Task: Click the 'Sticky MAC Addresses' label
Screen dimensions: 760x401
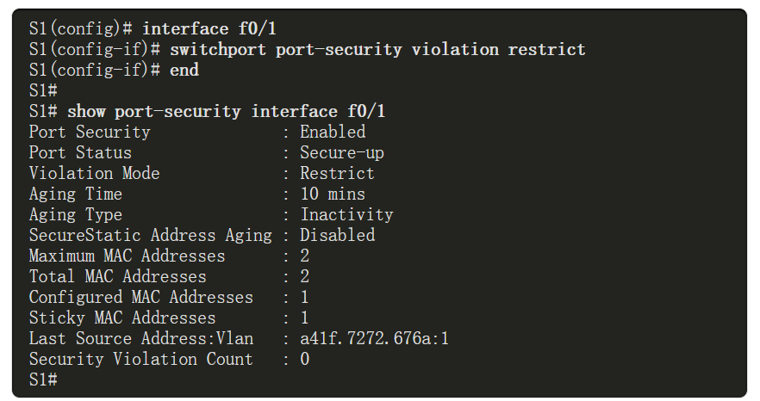Action: 122,318
